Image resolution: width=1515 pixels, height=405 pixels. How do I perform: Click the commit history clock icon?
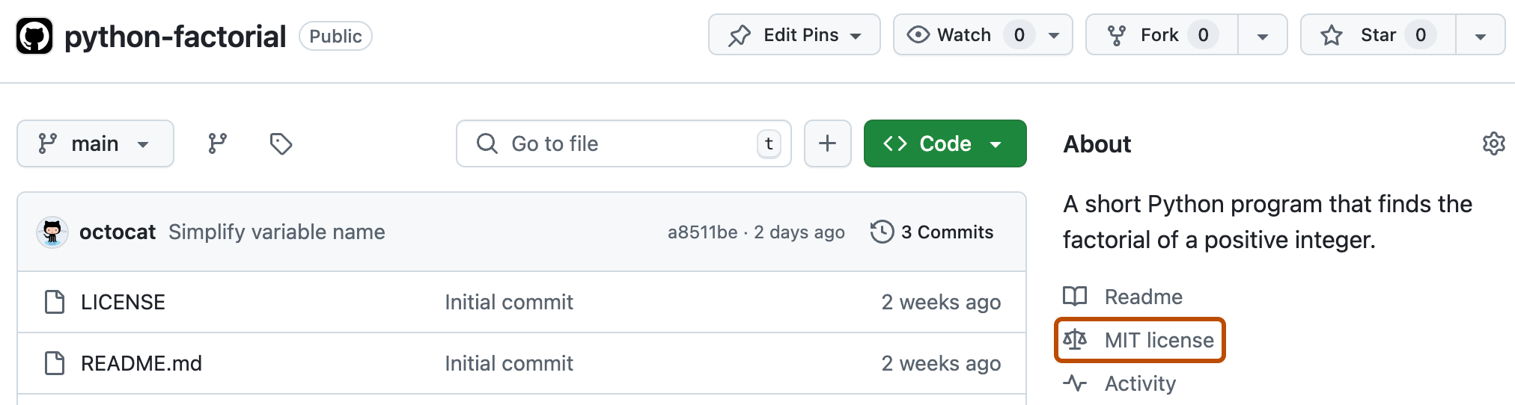pos(882,232)
